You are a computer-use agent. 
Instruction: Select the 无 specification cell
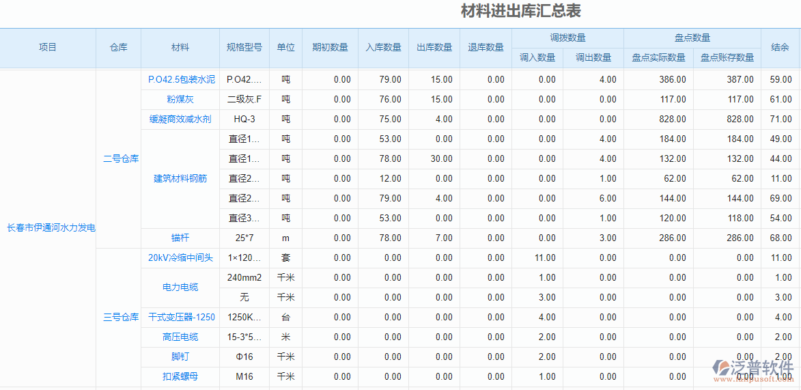tap(244, 297)
